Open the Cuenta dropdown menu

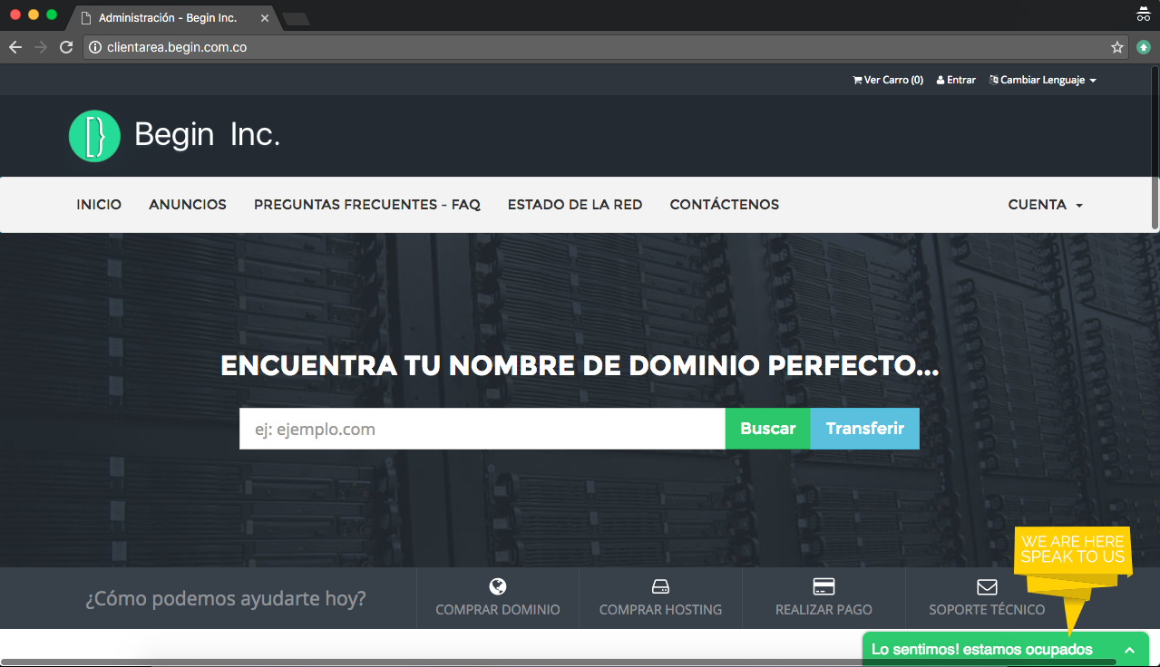pos(1044,205)
